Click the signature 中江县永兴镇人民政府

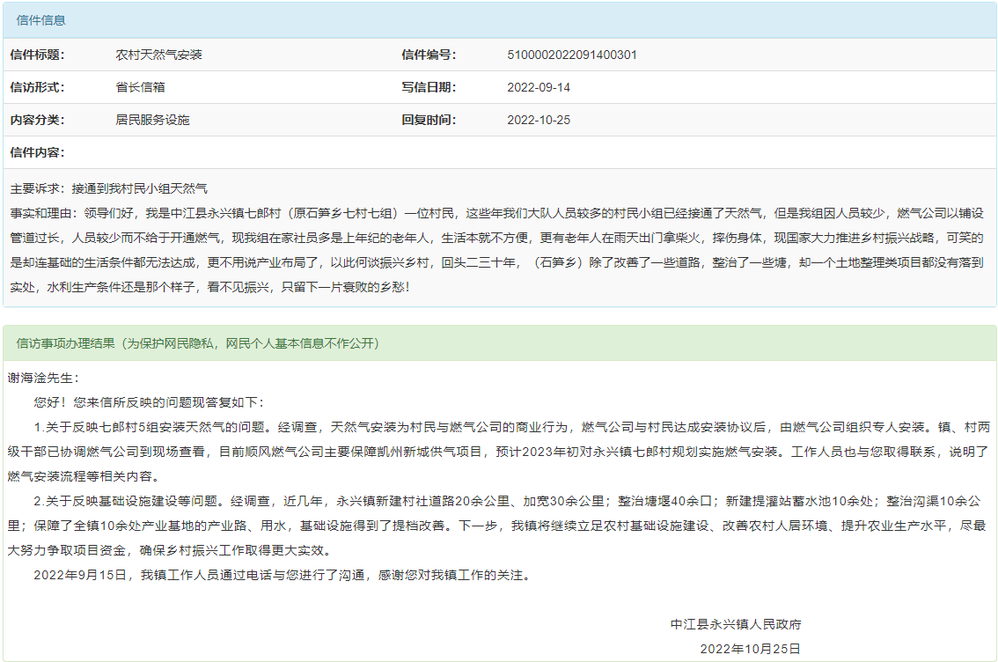point(736,624)
